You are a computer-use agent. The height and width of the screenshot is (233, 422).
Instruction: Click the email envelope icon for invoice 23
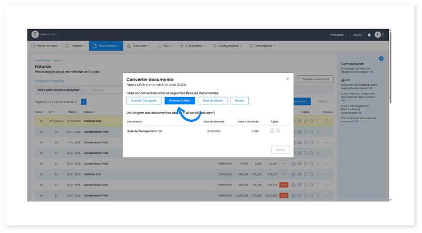[300, 163]
